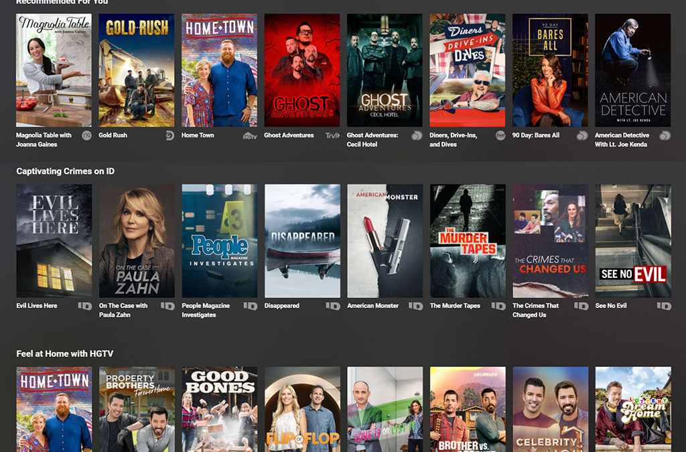686x452 pixels.
Task: Click "American Monster" title text
Action: [x=372, y=305]
